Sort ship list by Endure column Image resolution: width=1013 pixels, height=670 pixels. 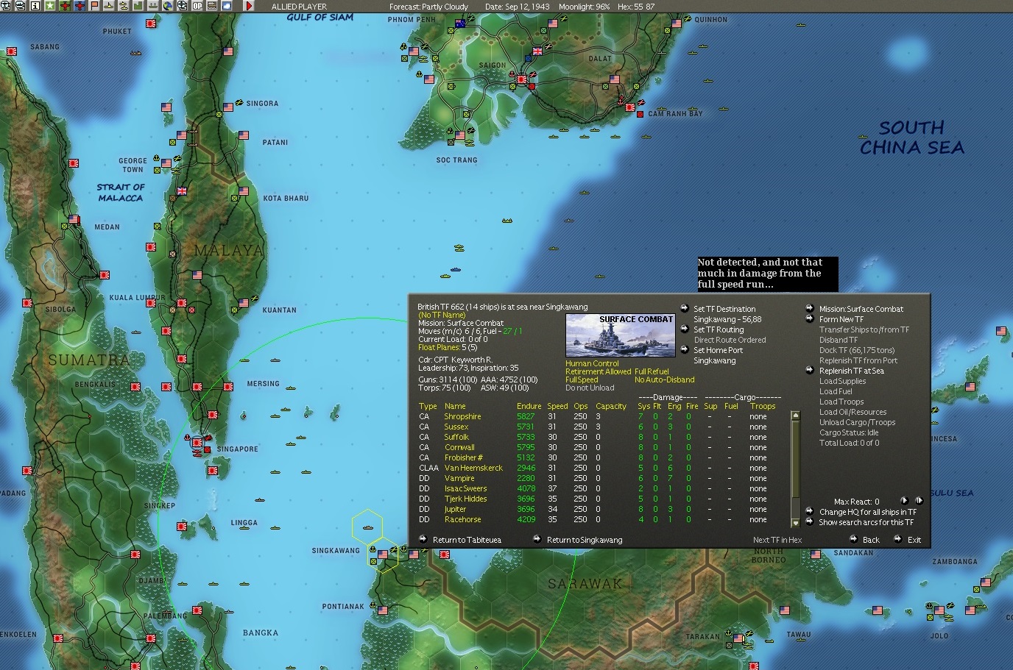coord(529,406)
